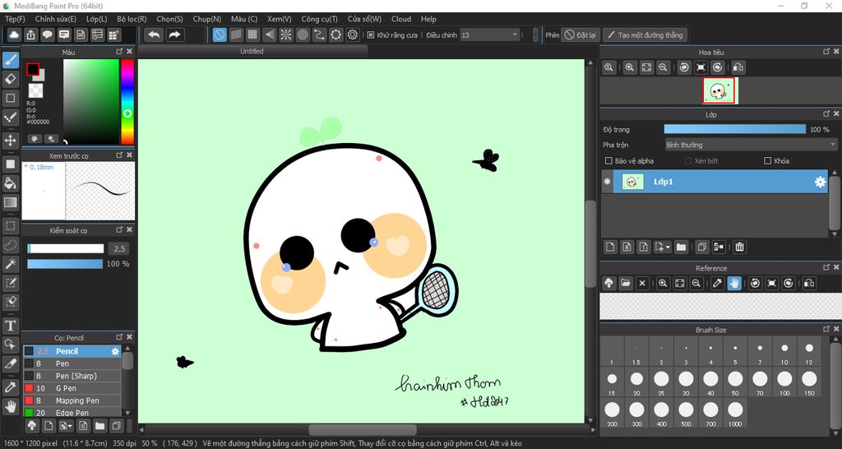This screenshot has width=842, height=449.
Task: Select the Bucket fill tool
Action: coord(11,183)
